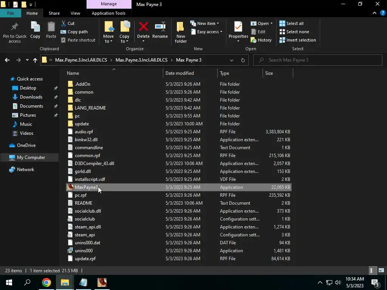Select the MaxPayne3 application file
Viewport: 387px width, 290px height.
pos(179,187)
